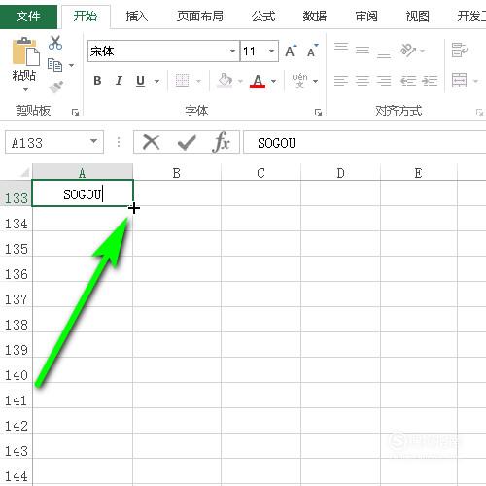The height and width of the screenshot is (486, 486).
Task: Align text left
Action: [341, 81]
